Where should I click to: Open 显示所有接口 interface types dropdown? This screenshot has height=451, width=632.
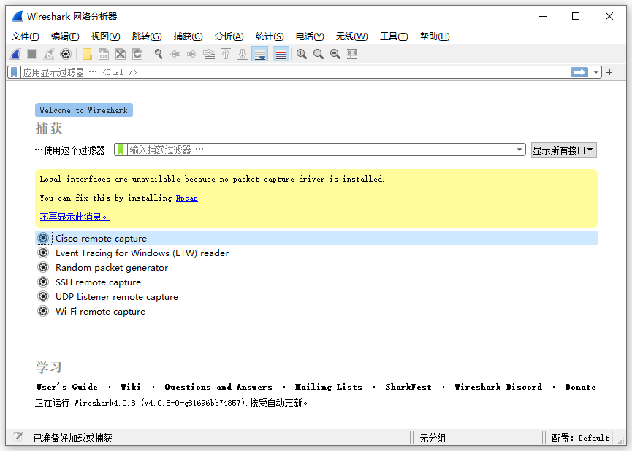point(563,150)
